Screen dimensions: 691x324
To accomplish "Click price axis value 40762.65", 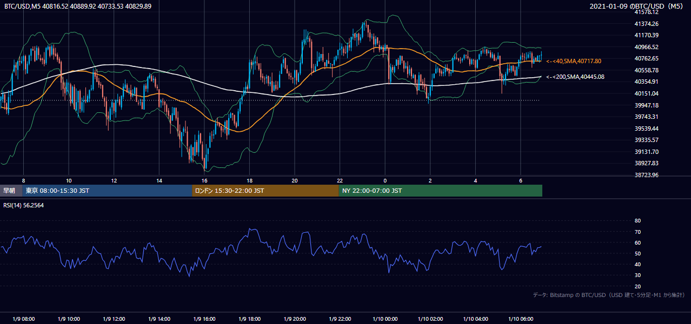I will point(646,58).
